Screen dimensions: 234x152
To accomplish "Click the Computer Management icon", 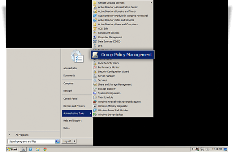I will pos(95,37).
